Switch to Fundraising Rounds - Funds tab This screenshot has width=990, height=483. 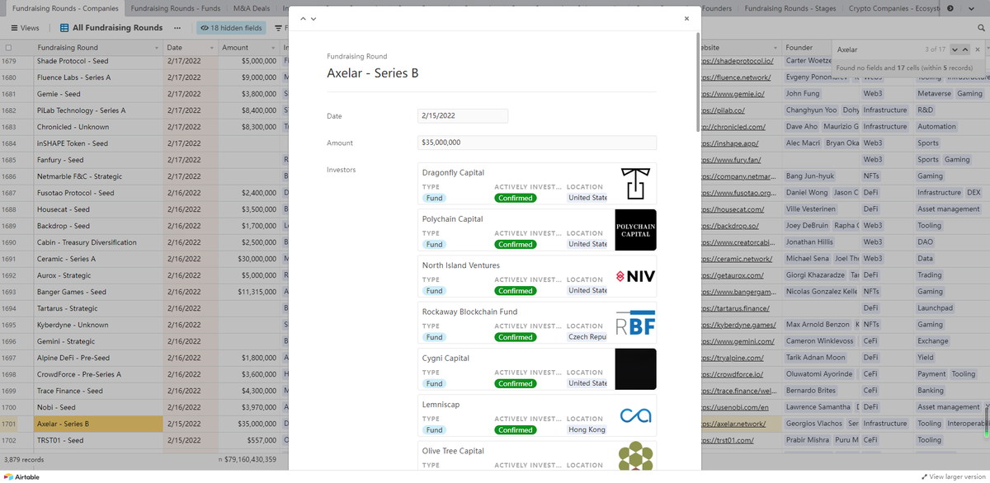point(174,8)
